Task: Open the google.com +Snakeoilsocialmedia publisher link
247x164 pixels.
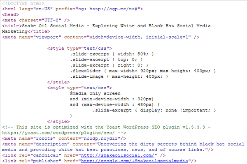Action: 135,161
